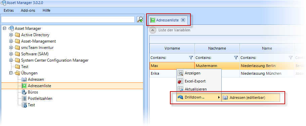The height and width of the screenshot is (126, 306).
Task: Click the Büros building icon
Action: click(x=24, y=92)
